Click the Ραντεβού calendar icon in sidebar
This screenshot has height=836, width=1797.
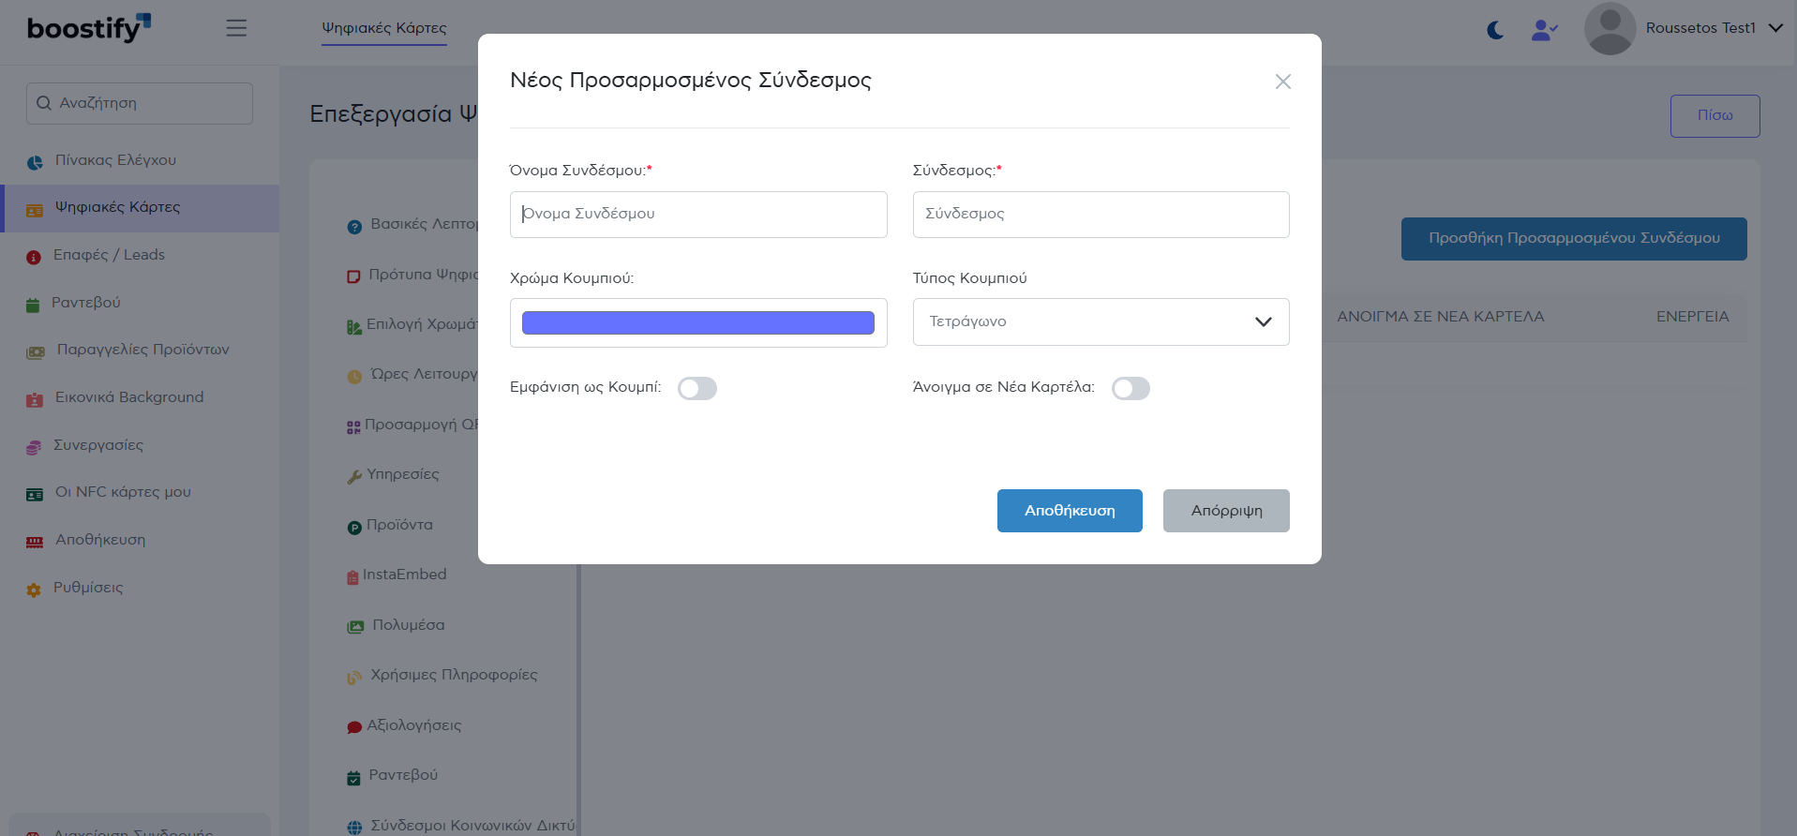tap(33, 305)
